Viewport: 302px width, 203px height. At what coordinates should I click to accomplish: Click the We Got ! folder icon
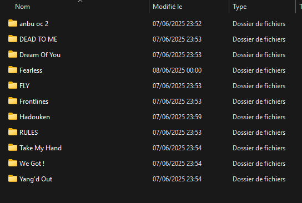pos(13,163)
